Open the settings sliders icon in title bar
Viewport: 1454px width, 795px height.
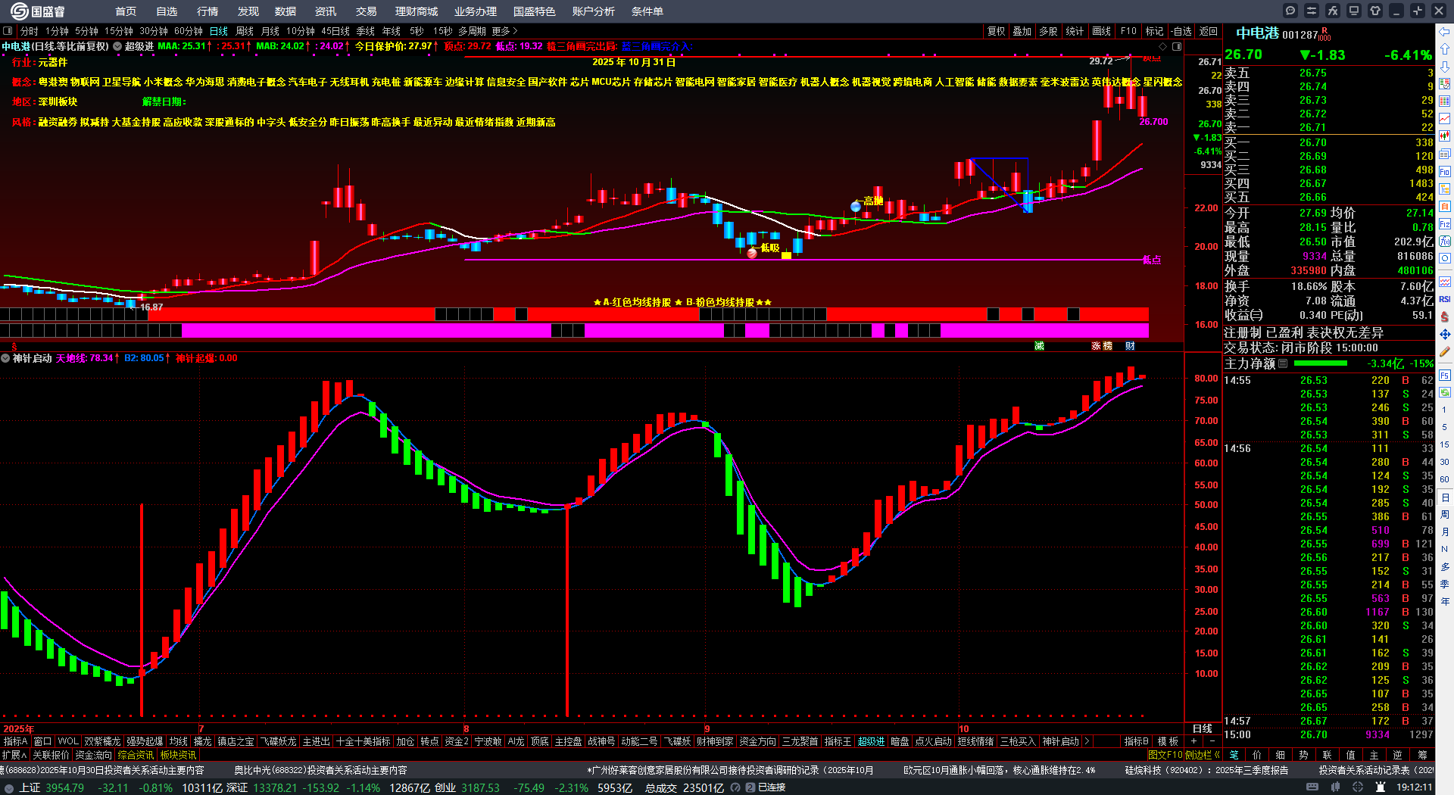click(1312, 11)
